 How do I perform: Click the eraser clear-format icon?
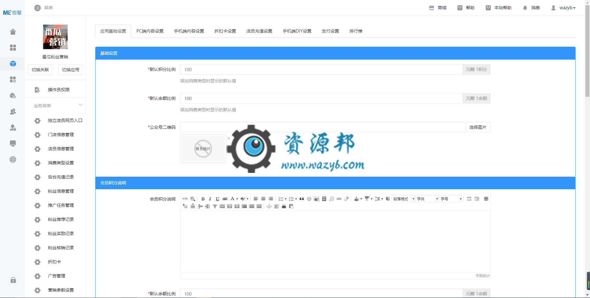(346, 199)
